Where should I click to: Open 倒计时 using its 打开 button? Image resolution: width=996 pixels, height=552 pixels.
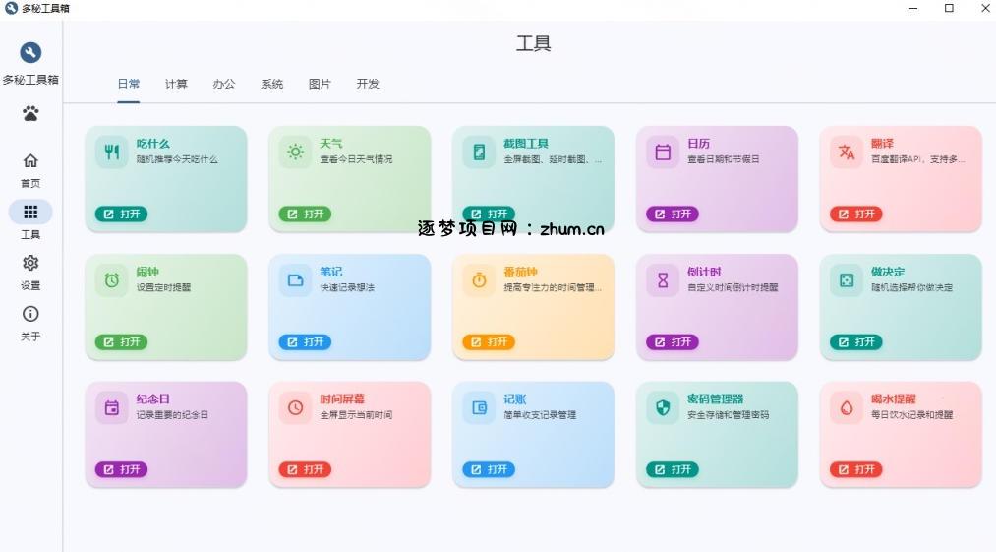[x=673, y=342]
